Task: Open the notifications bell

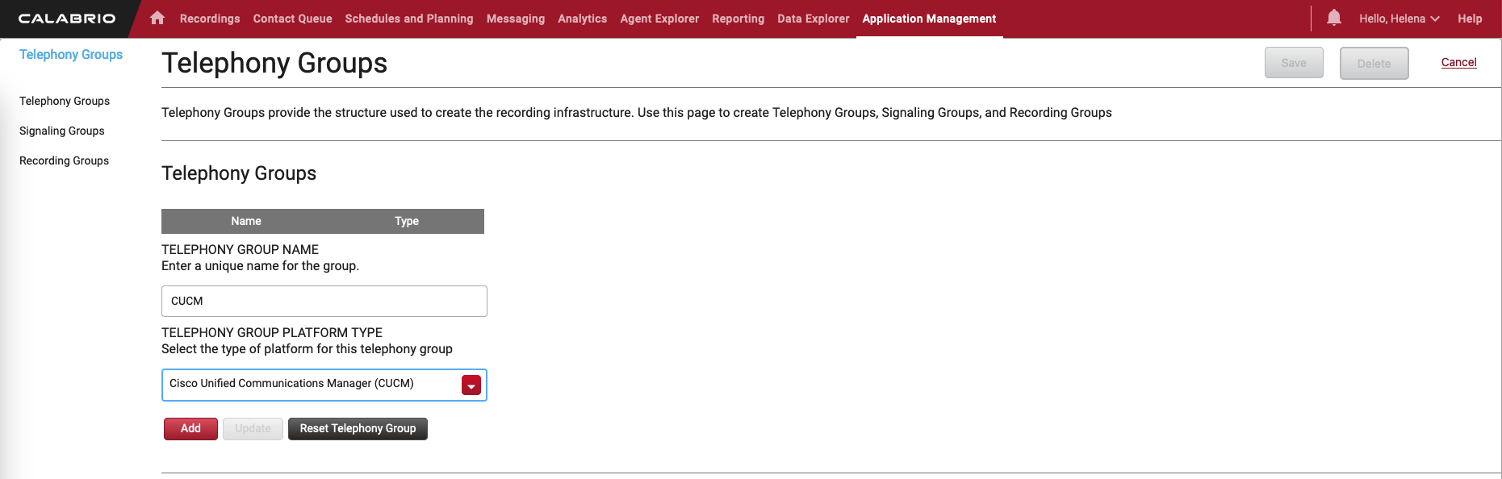Action: click(x=1333, y=18)
